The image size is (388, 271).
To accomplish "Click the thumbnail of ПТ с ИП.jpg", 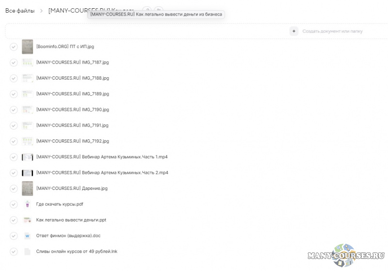I will point(27,47).
